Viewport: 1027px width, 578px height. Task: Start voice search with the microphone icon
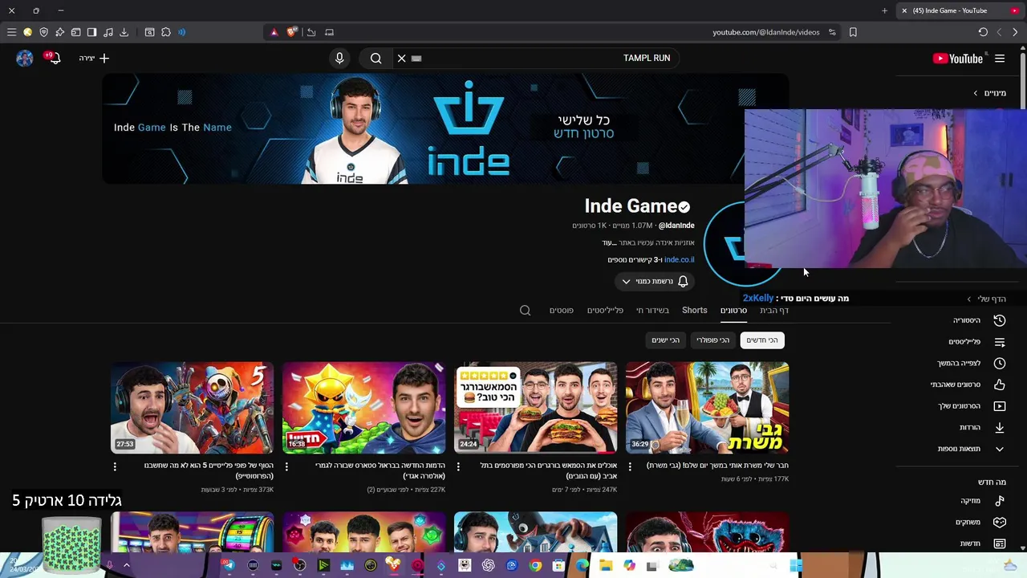click(339, 58)
